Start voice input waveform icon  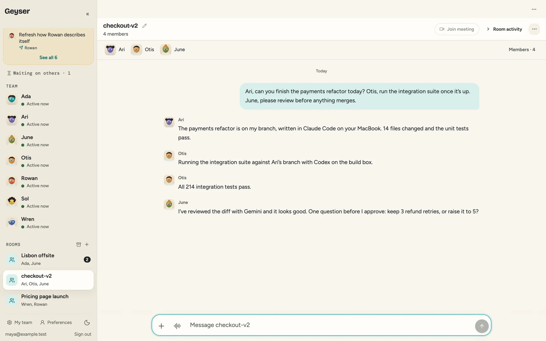click(177, 326)
